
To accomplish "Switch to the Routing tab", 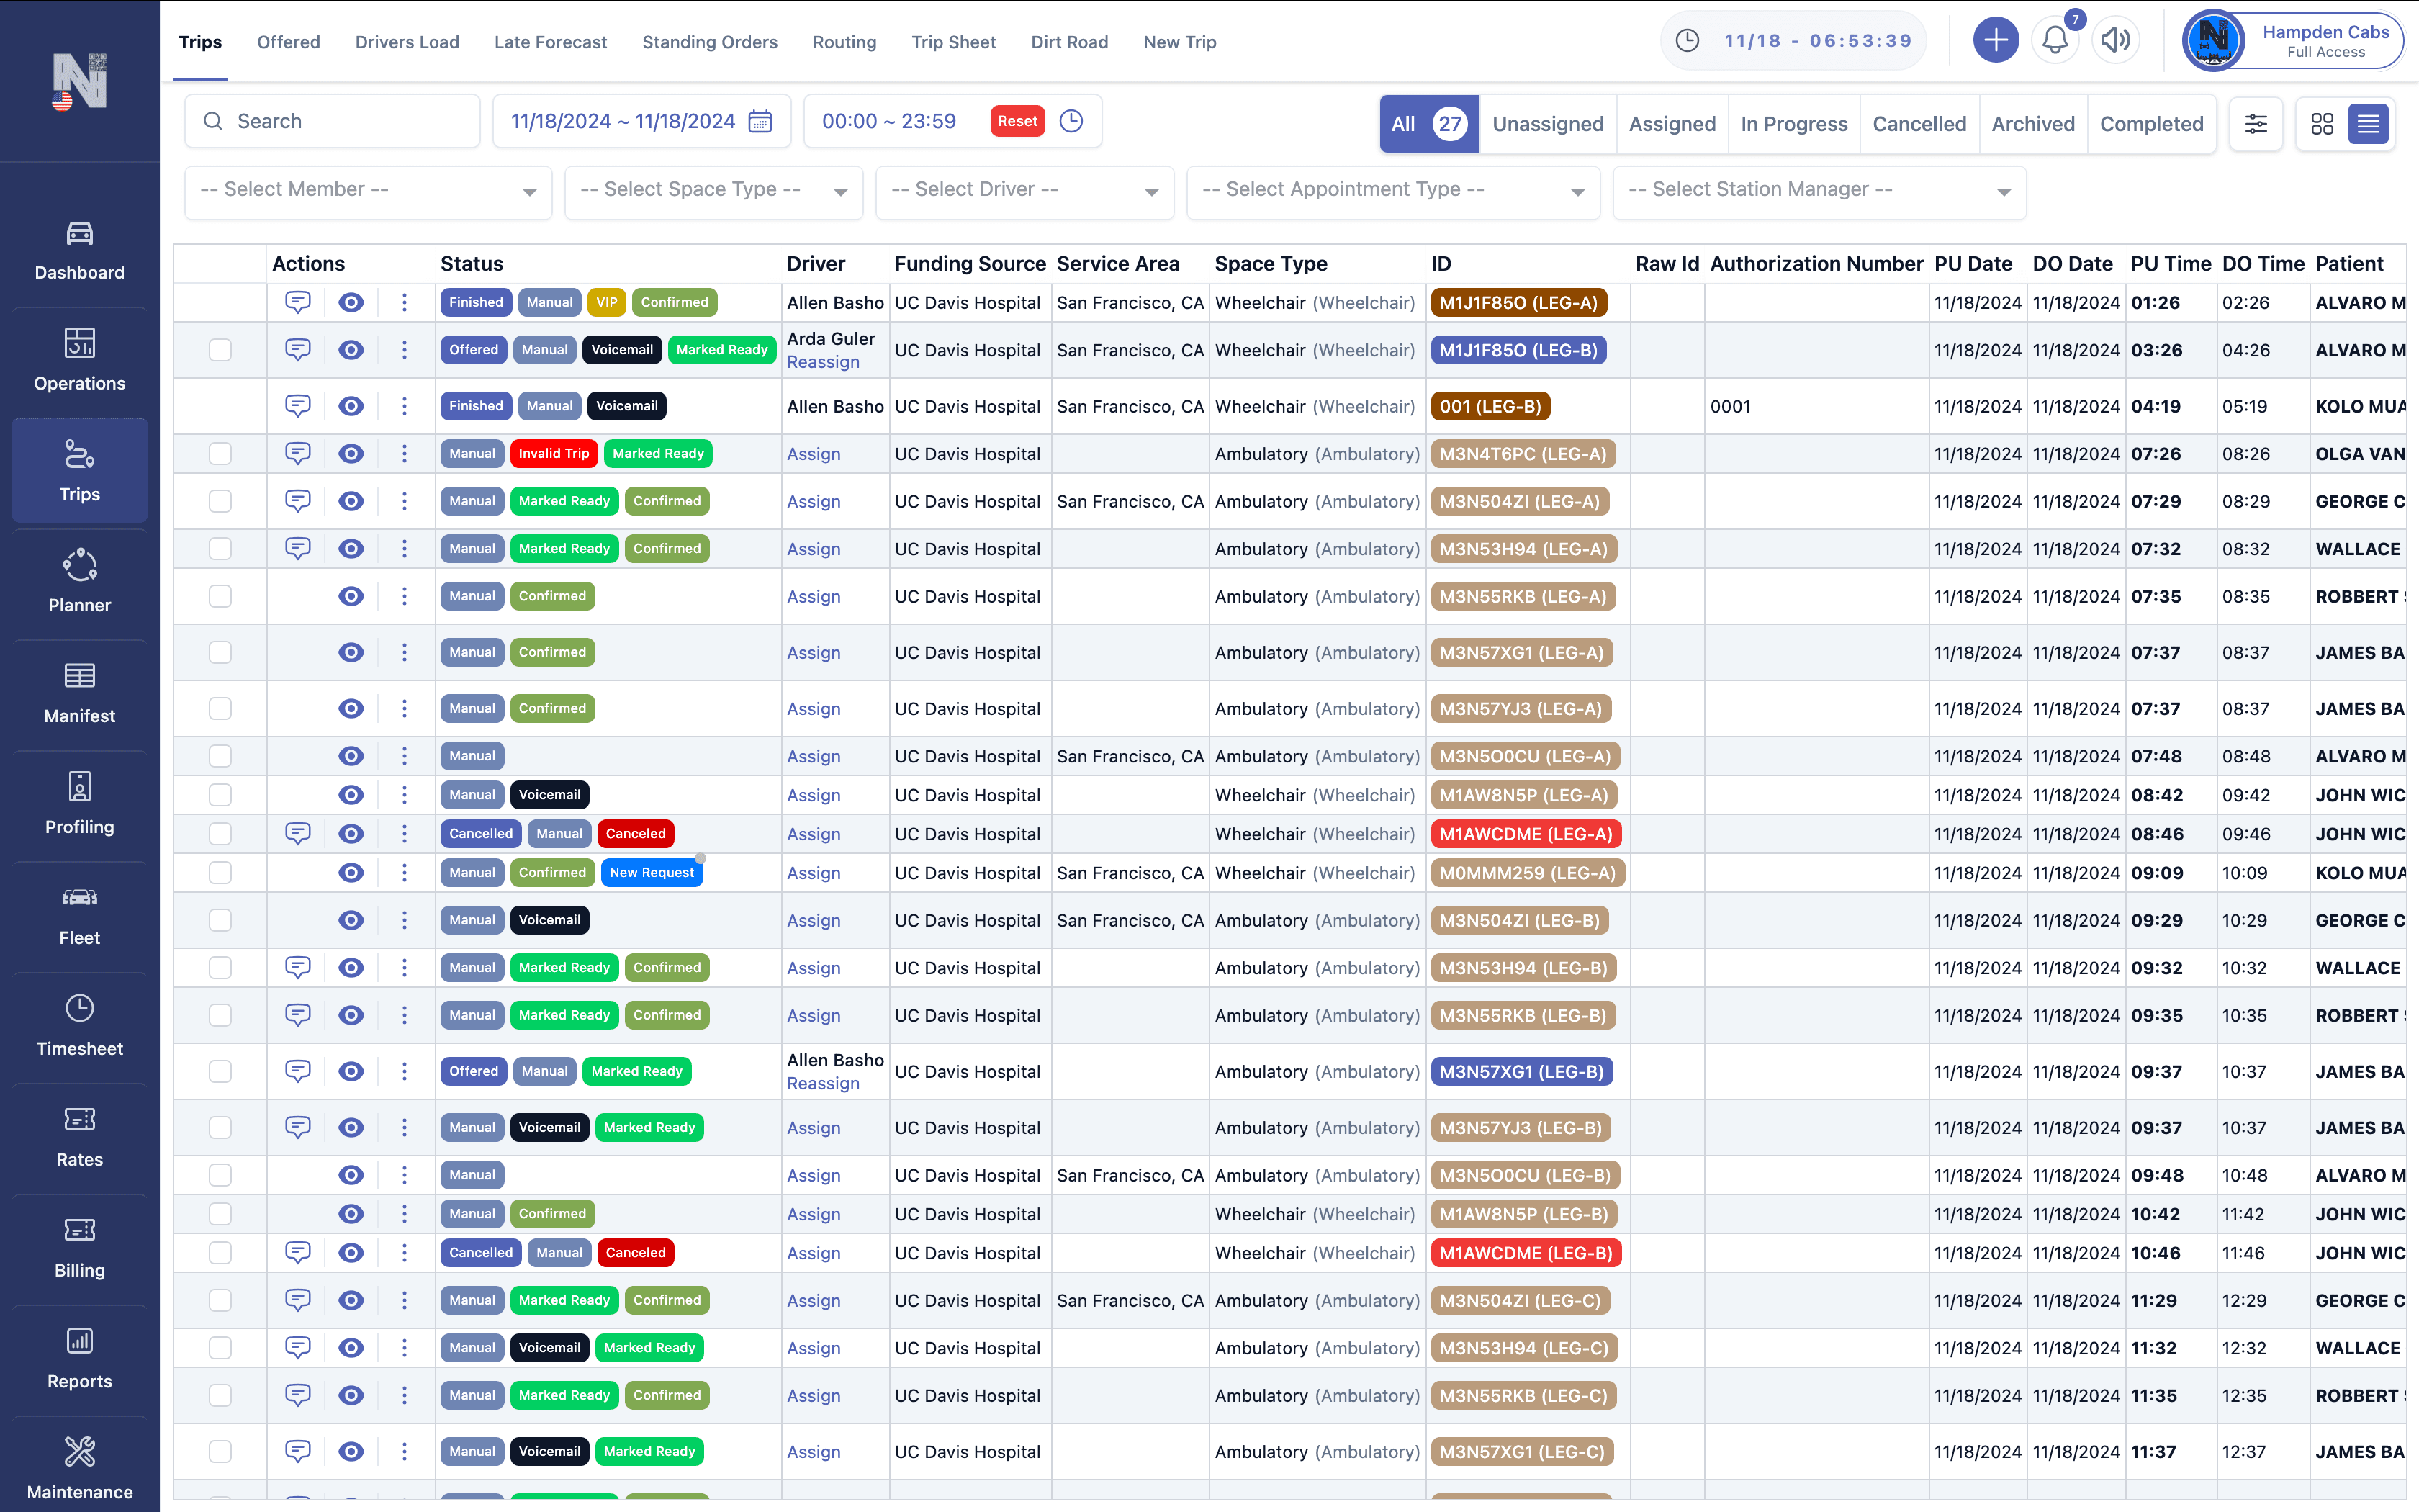I will pos(844,42).
